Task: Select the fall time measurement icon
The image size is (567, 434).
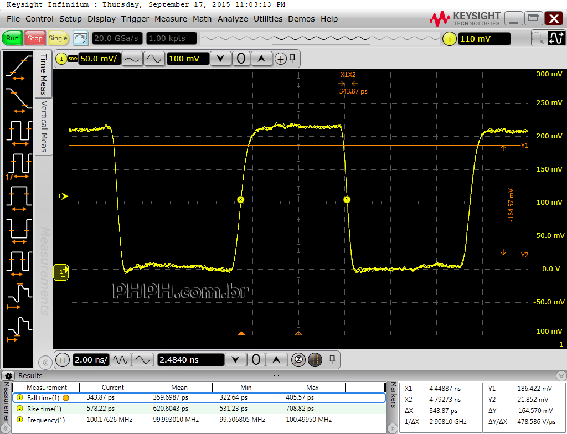Action: pos(18,99)
